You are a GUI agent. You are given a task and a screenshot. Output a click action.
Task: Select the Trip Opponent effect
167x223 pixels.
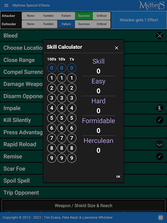[83, 193]
